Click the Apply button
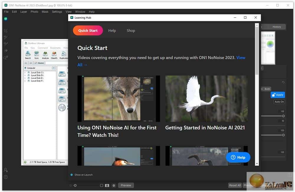The image size is (295, 192). coord(278,95)
